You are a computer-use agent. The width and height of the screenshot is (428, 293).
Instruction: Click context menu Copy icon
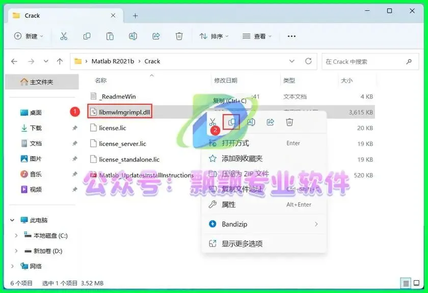[x=231, y=122]
